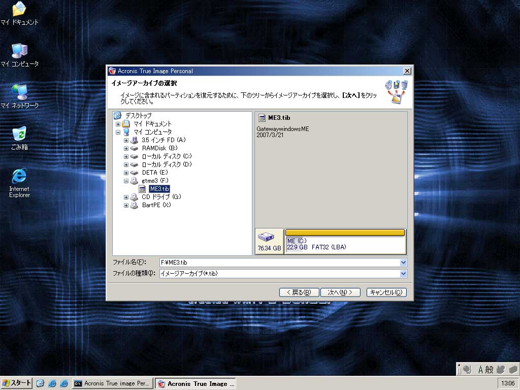Switch to the Acronis True image Per... console task
520x390 pixels.
click(x=112, y=383)
